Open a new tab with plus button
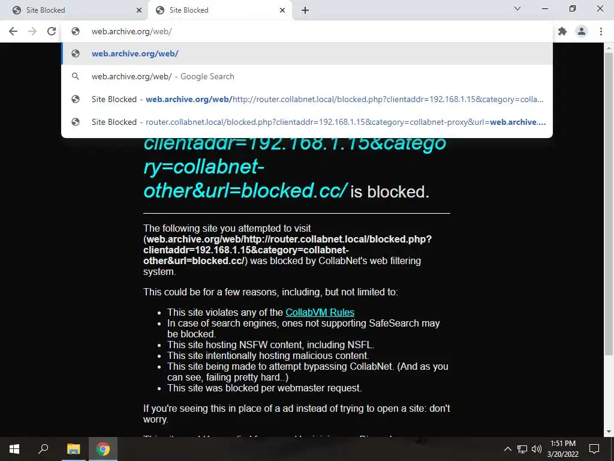This screenshot has height=461, width=614. (x=305, y=10)
